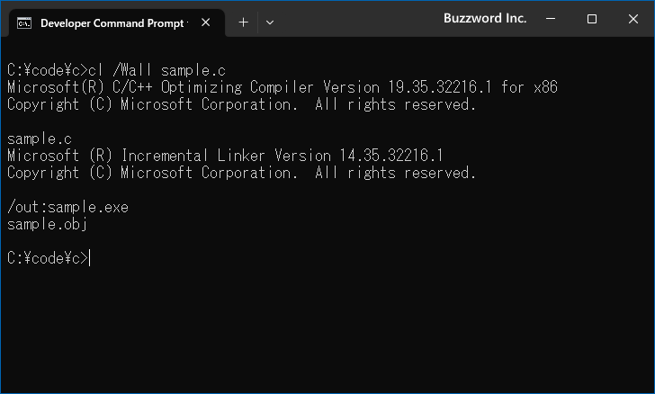
Task: Click the Copyright line below Incremental Linker
Action: (241, 173)
